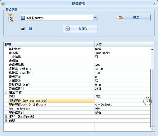Click the 另存为 save-as button

point(80,28)
